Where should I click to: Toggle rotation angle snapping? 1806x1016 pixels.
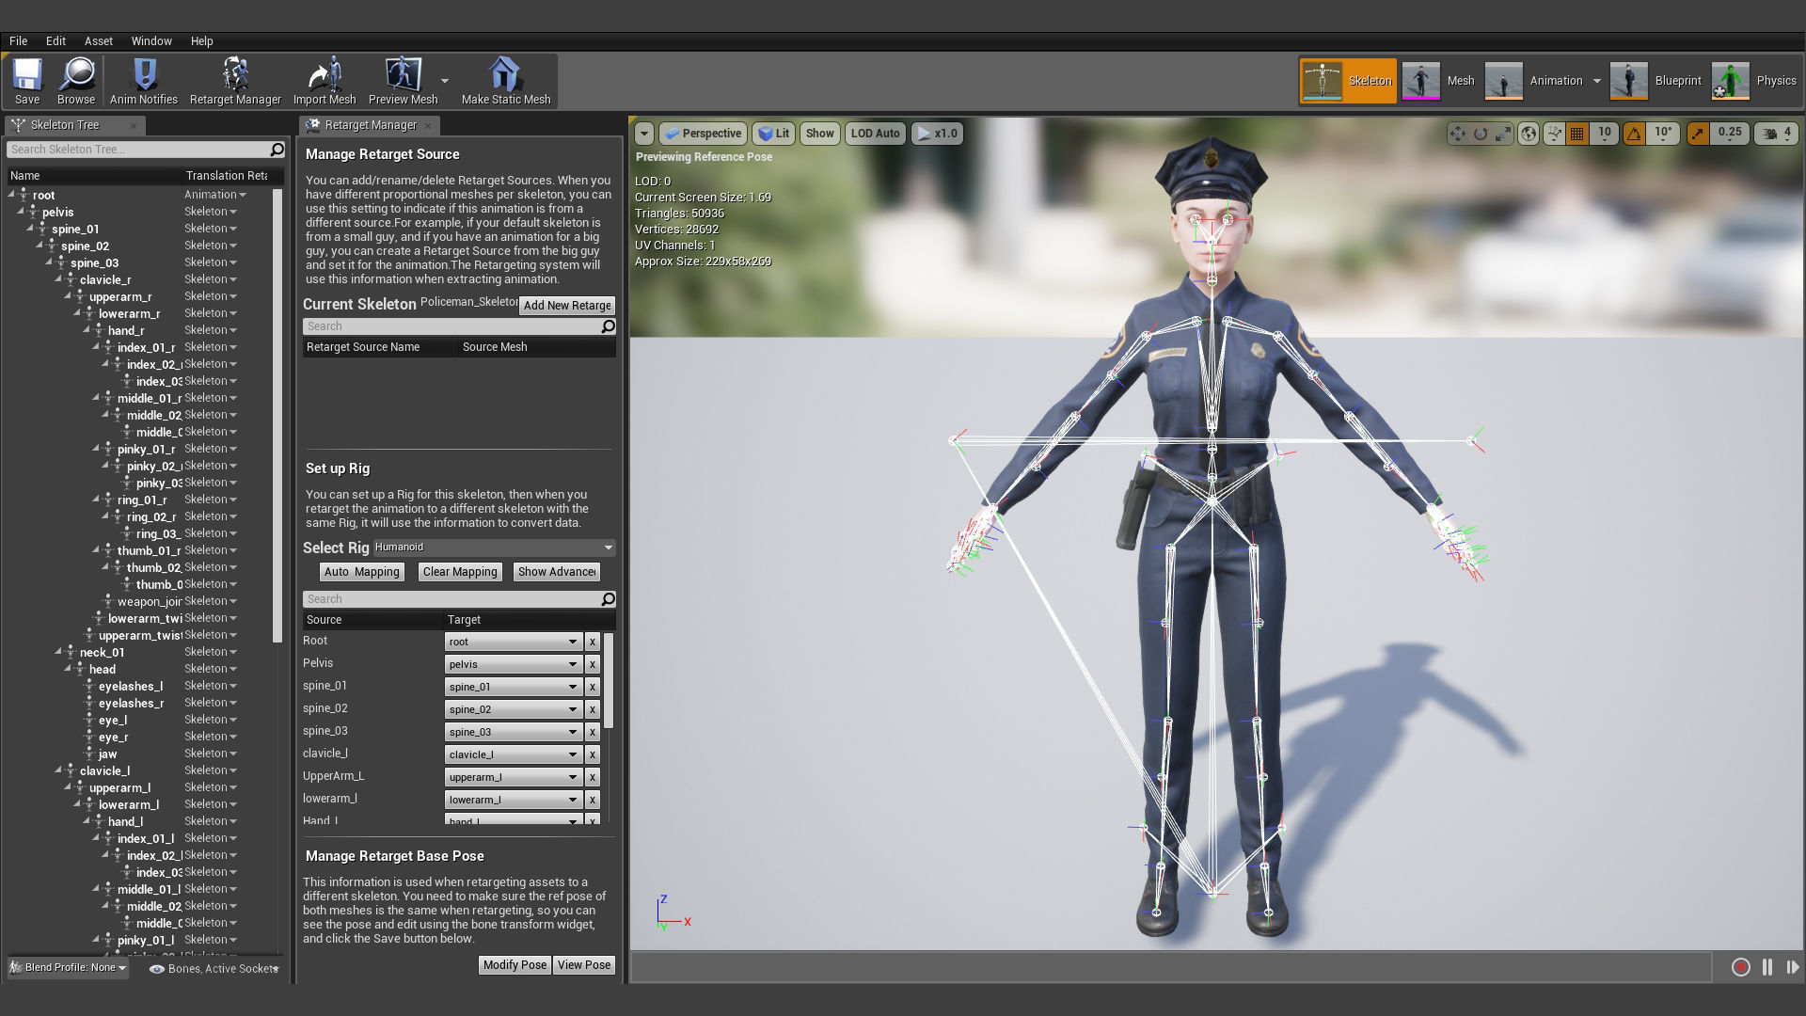pyautogui.click(x=1634, y=134)
